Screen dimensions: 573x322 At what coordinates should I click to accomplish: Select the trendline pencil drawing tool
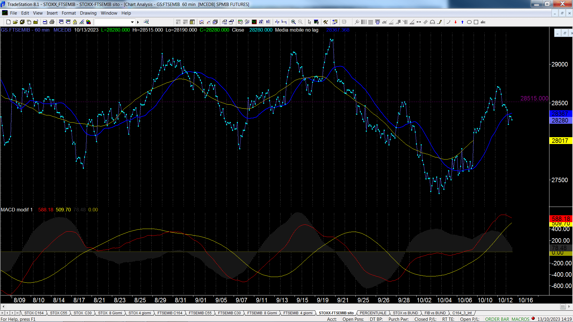tap(440, 22)
